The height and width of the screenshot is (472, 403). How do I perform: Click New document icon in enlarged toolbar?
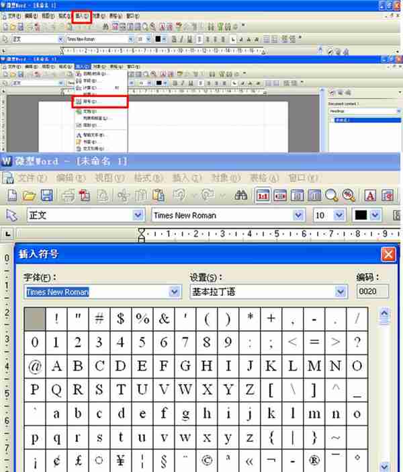pos(12,196)
